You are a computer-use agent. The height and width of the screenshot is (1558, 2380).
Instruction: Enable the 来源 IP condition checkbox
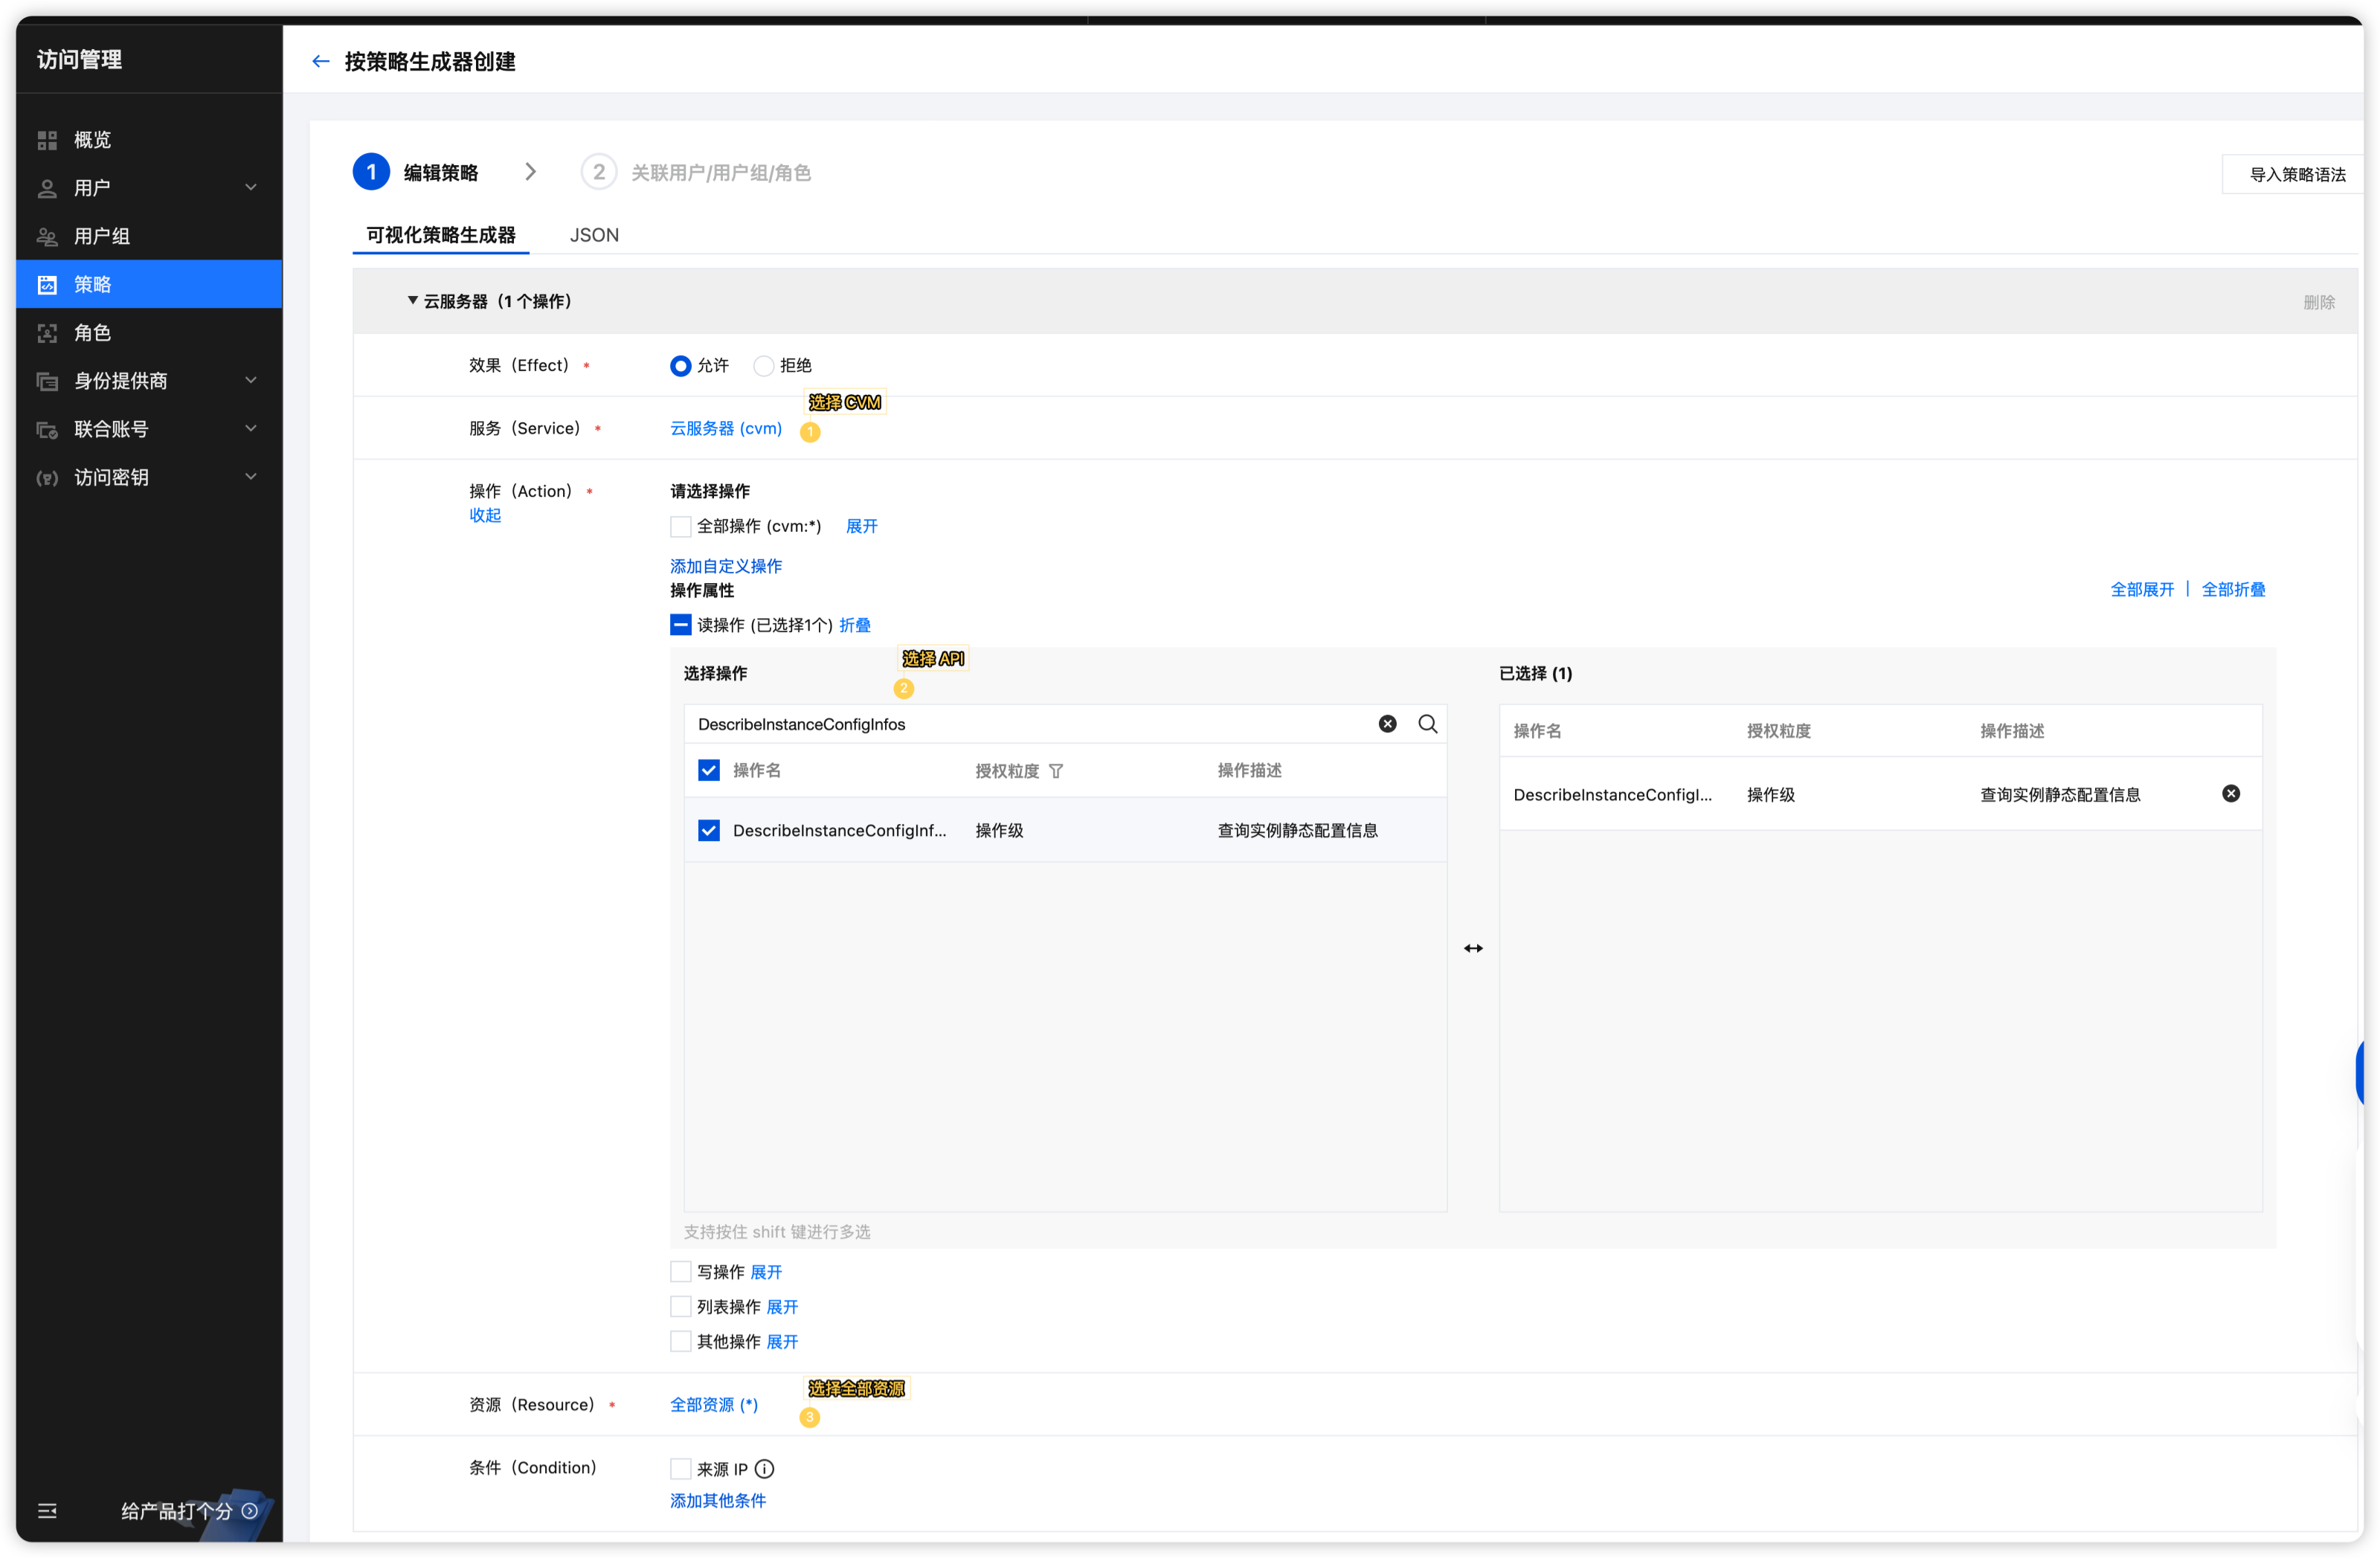tap(680, 1469)
